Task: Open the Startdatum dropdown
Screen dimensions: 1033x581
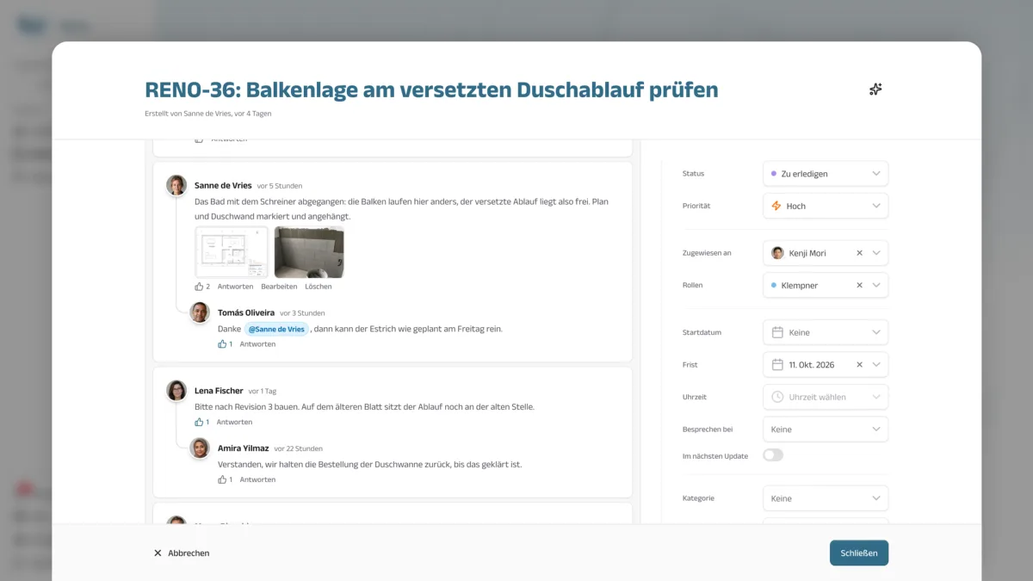Action: click(826, 332)
